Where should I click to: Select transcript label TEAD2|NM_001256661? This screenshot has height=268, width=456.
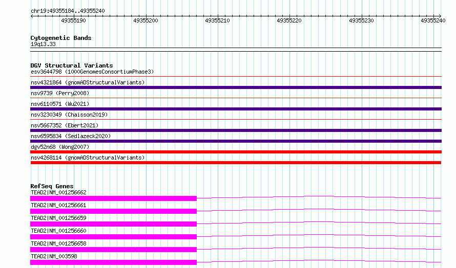click(x=58, y=205)
